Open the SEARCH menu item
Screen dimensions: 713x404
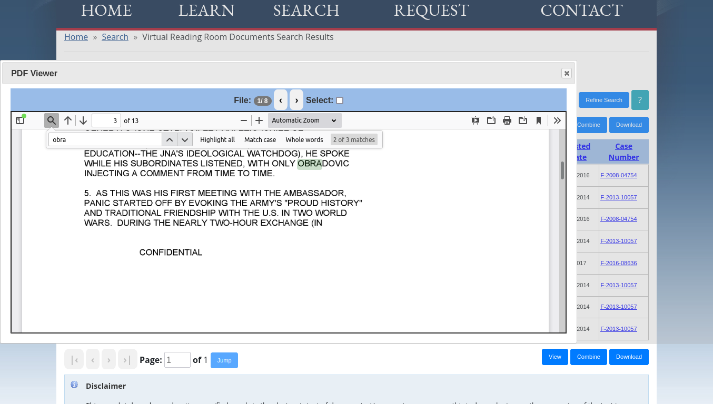pyautogui.click(x=306, y=11)
